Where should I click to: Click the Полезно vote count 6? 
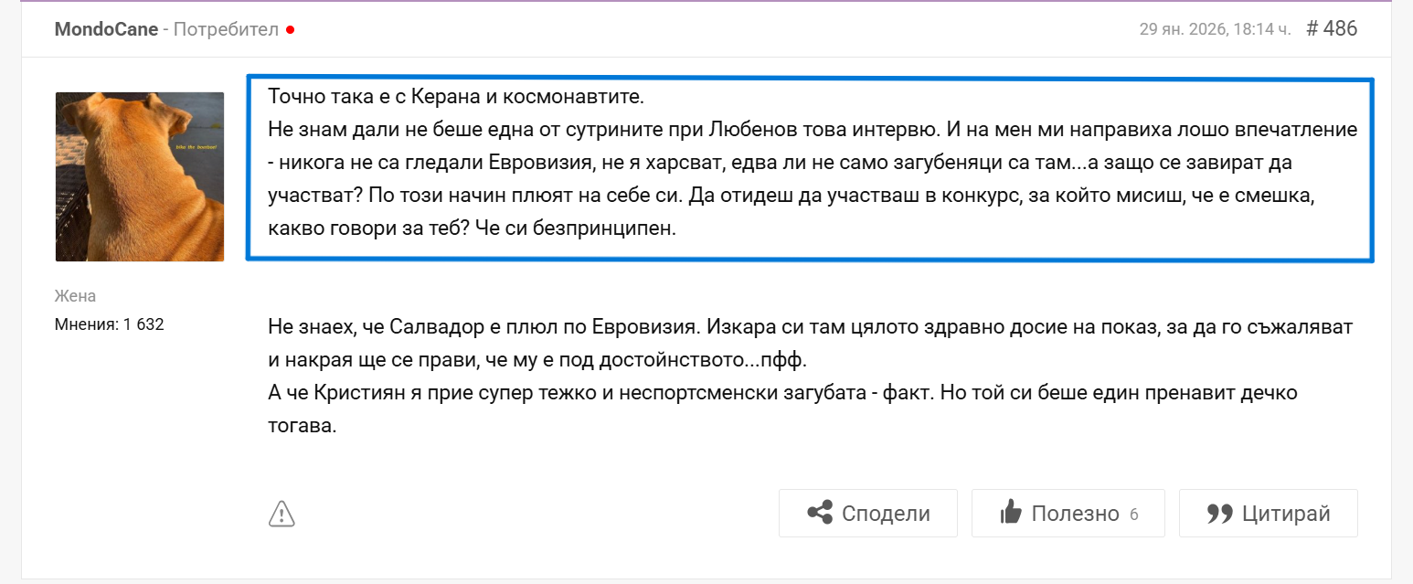[1133, 514]
